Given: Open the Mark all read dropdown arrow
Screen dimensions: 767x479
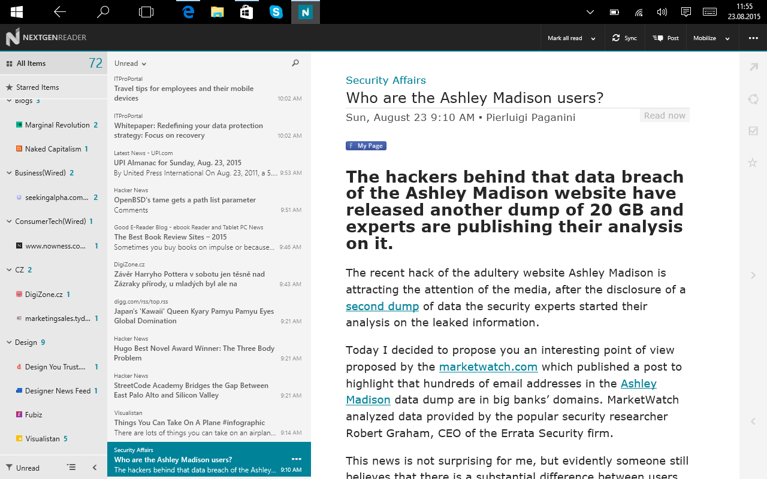Looking at the screenshot, I should 593,39.
